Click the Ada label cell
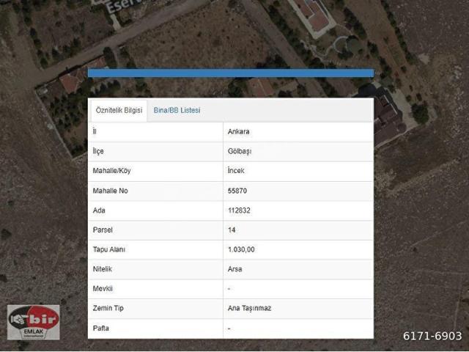Screen dimensions: 469x352 (155, 210)
